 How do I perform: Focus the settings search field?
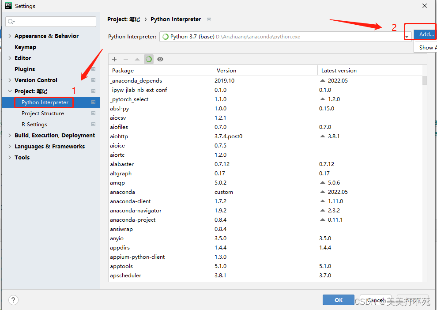(x=51, y=22)
